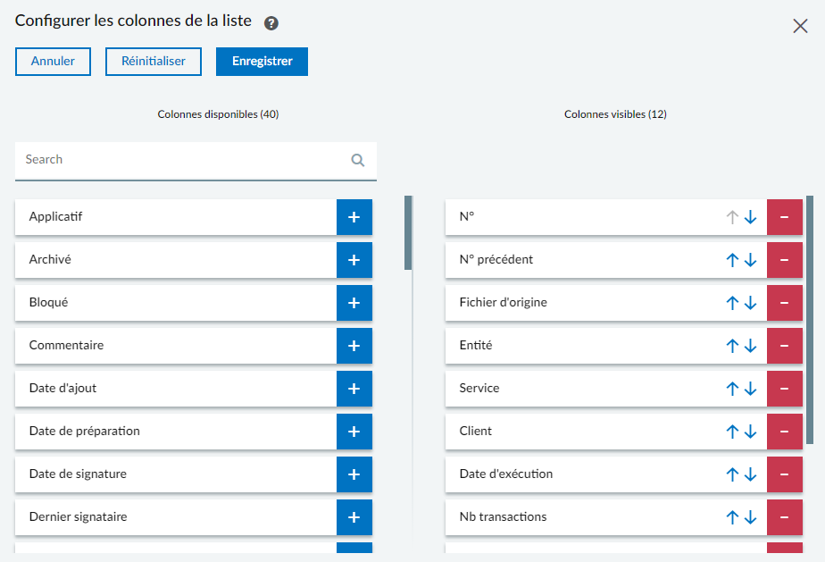Viewport: 825px width, 562px height.
Task: Remove the N° précédent column
Action: (x=784, y=260)
